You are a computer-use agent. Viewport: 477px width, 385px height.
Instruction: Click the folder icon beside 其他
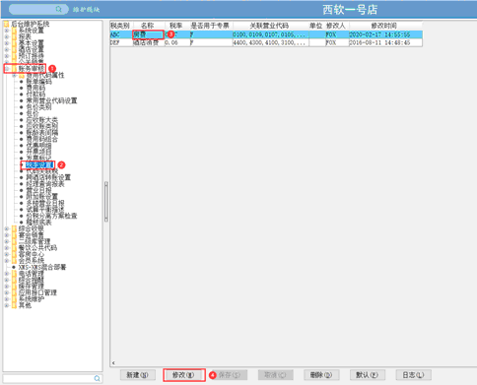pyautogui.click(x=14, y=305)
